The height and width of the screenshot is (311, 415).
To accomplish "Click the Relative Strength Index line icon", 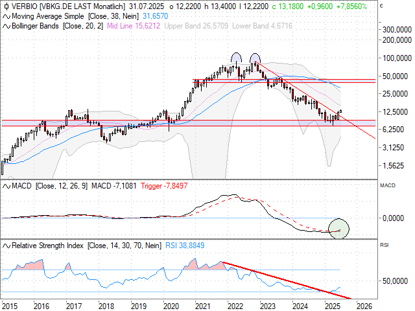I will 6,246.
